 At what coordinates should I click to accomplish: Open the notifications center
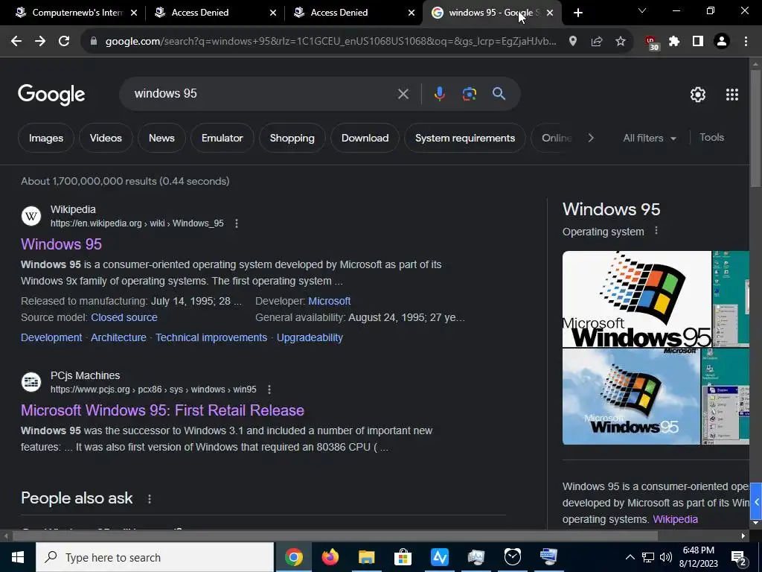point(739,558)
